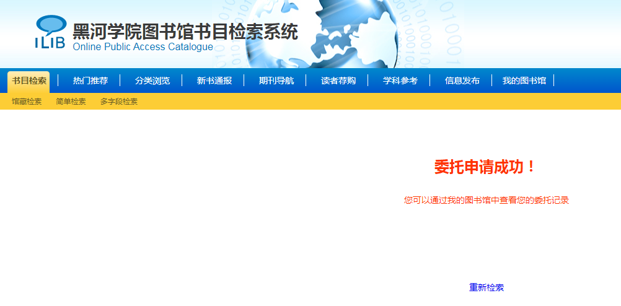Click the 重新检索 link
The image size is (621, 306).
[487, 287]
